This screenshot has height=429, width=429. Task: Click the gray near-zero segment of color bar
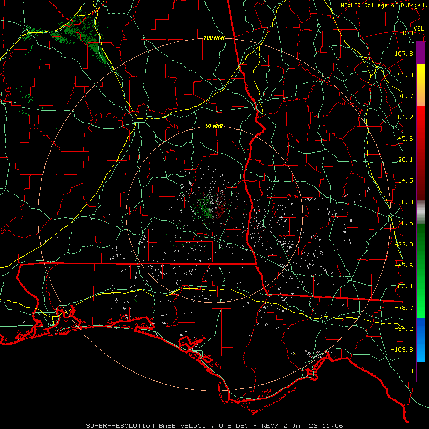pos(421,212)
